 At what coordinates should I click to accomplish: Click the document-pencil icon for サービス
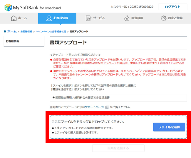click(88, 18)
